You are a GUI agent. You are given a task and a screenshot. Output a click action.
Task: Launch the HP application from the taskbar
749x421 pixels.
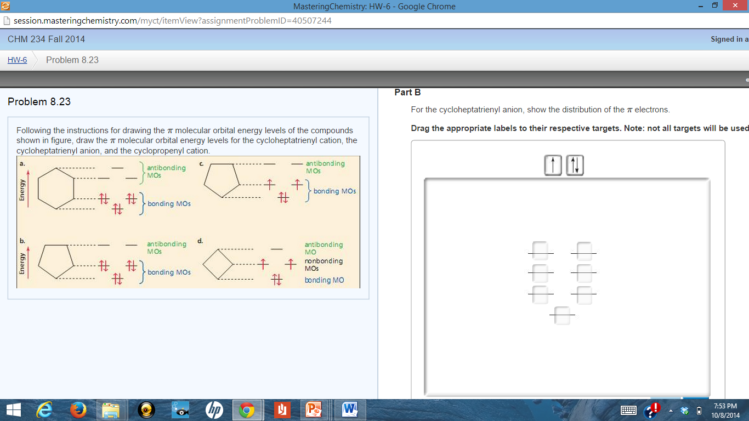click(214, 409)
